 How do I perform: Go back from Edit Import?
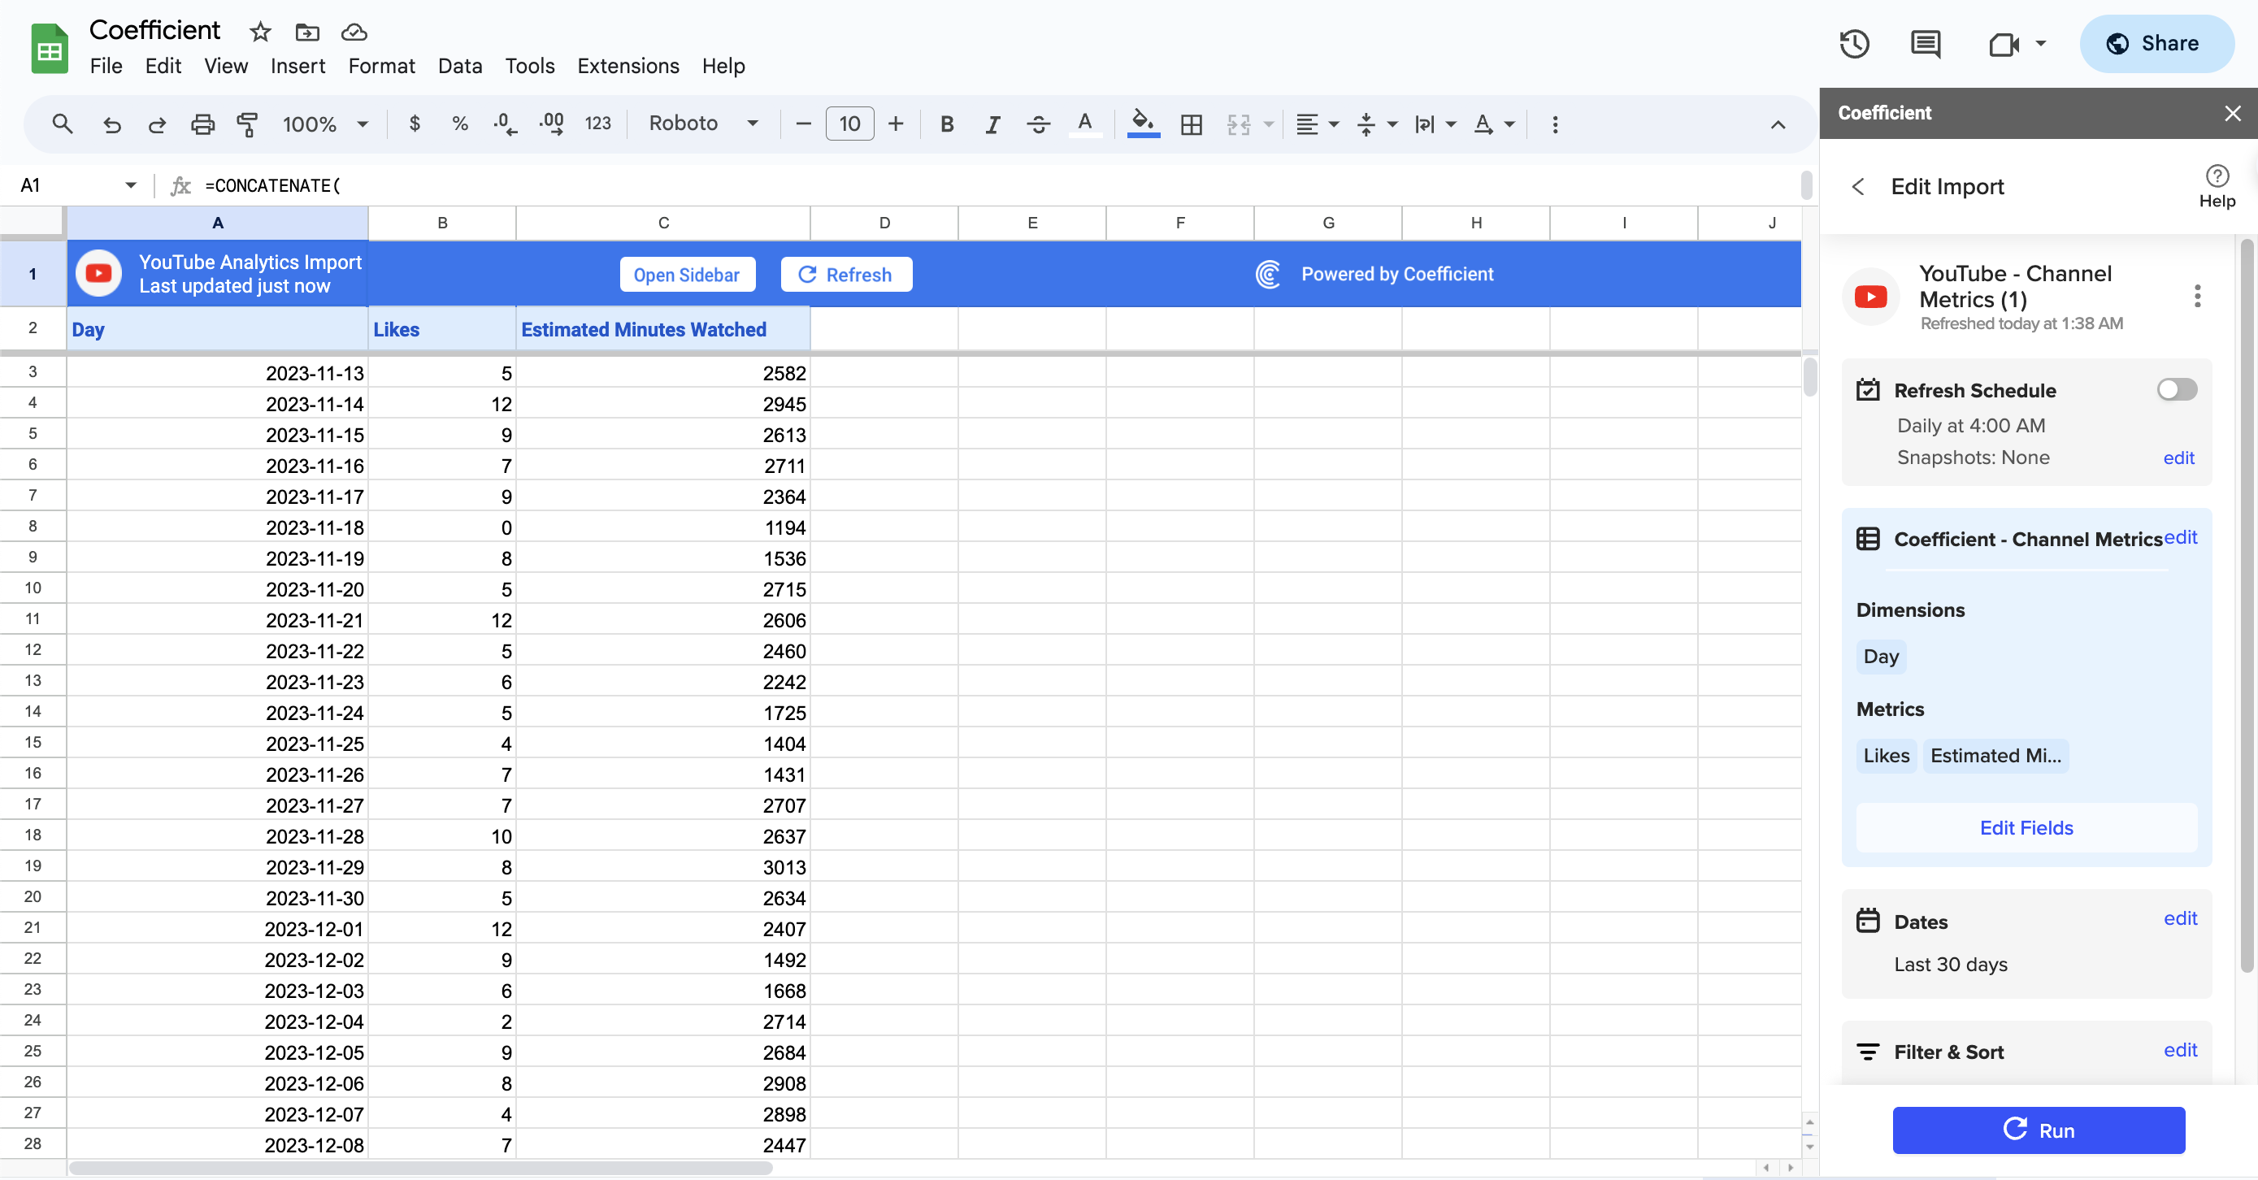(x=1858, y=187)
